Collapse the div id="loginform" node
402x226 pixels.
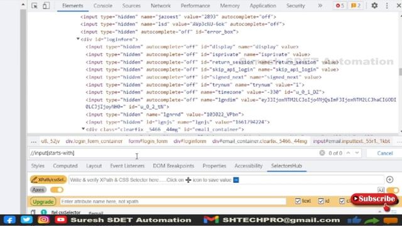click(x=78, y=39)
